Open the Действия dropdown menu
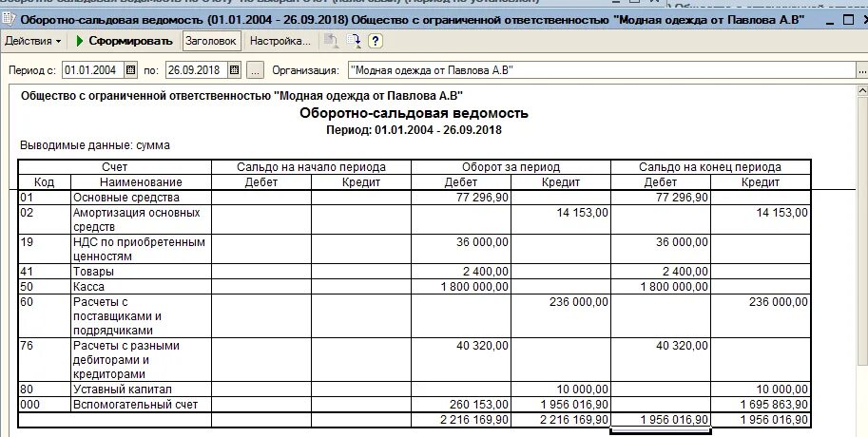Image resolution: width=868 pixels, height=437 pixels. pos(32,41)
